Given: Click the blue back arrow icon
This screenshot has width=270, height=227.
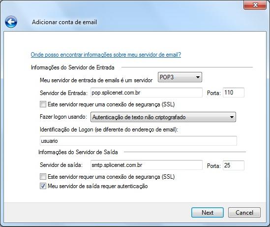Looking at the screenshot, I should [x=11, y=22].
